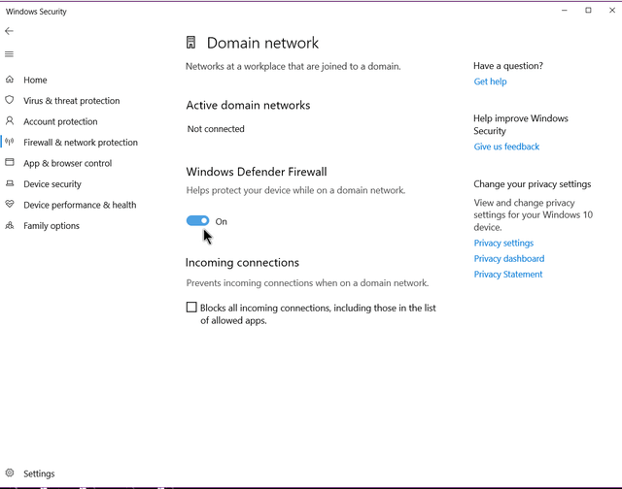Viewport: 622px width, 489px height.
Task: Go to Home in the sidebar
Action: (35, 80)
